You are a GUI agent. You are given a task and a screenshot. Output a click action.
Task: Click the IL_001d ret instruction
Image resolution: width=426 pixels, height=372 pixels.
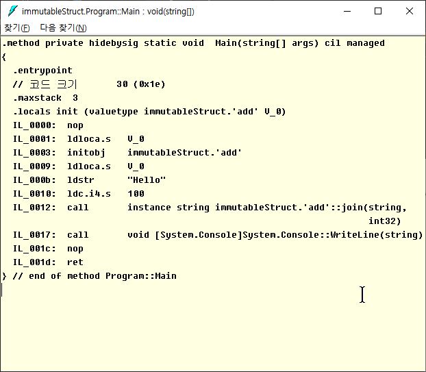[48, 262]
